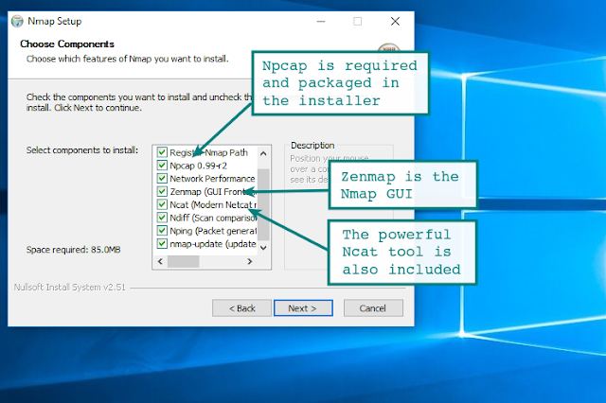Toggle the Zenmap (GUI Frontend) checkbox
This screenshot has height=403, width=606.
click(162, 191)
